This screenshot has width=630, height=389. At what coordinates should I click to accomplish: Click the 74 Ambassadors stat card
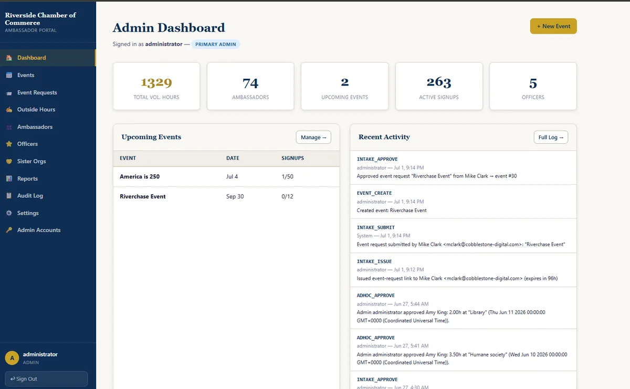click(250, 86)
